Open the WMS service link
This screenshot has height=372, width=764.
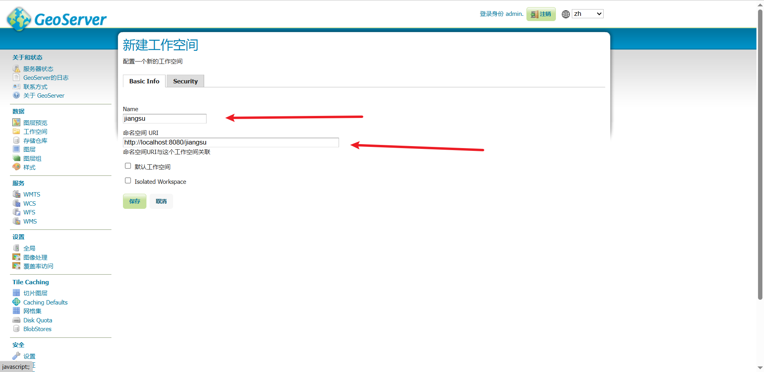[30, 221]
